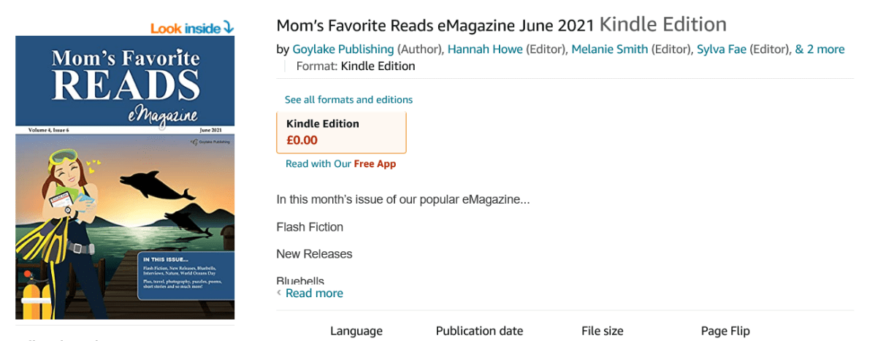
Task: Click the chevron beside Read more
Action: click(x=279, y=293)
